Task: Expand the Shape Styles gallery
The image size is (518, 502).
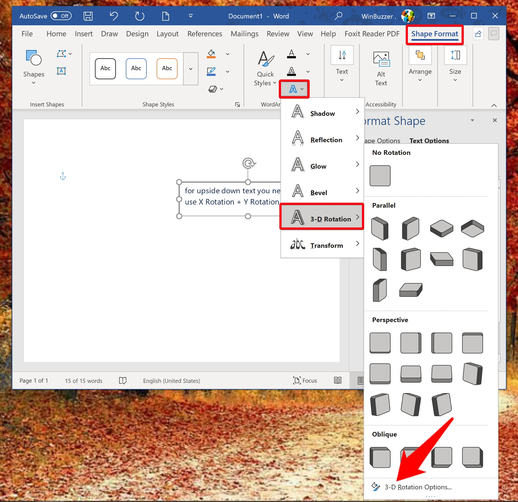Action: tap(191, 69)
